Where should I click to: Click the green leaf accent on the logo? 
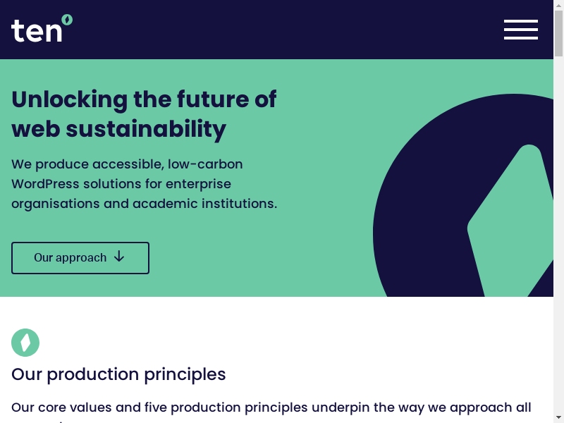pyautogui.click(x=67, y=19)
